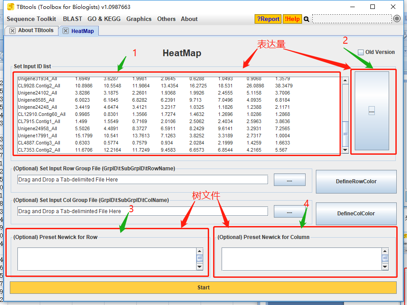Enable the Old Version checkbox
The width and height of the screenshot is (407, 305).
361,52
